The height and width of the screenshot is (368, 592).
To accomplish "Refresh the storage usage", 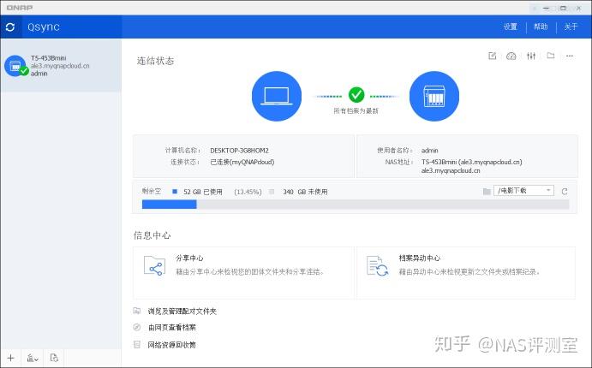I will coord(565,192).
